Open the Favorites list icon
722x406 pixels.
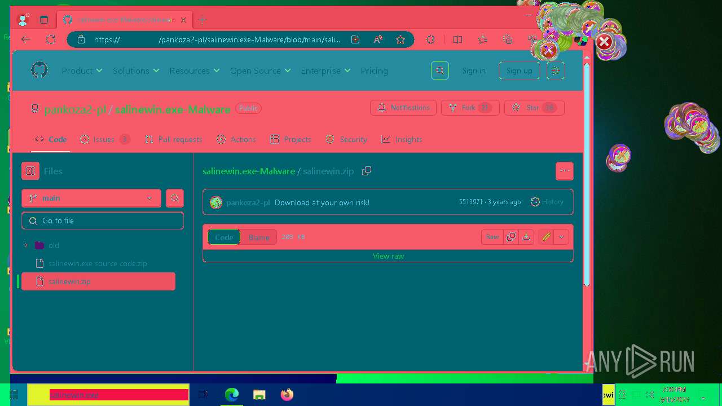483,39
